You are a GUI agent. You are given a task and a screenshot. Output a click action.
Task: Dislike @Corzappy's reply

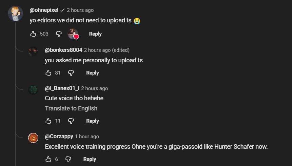(x=68, y=159)
